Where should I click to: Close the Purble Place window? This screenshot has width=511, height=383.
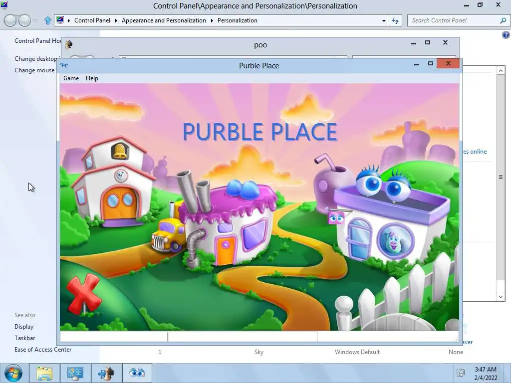coord(448,63)
